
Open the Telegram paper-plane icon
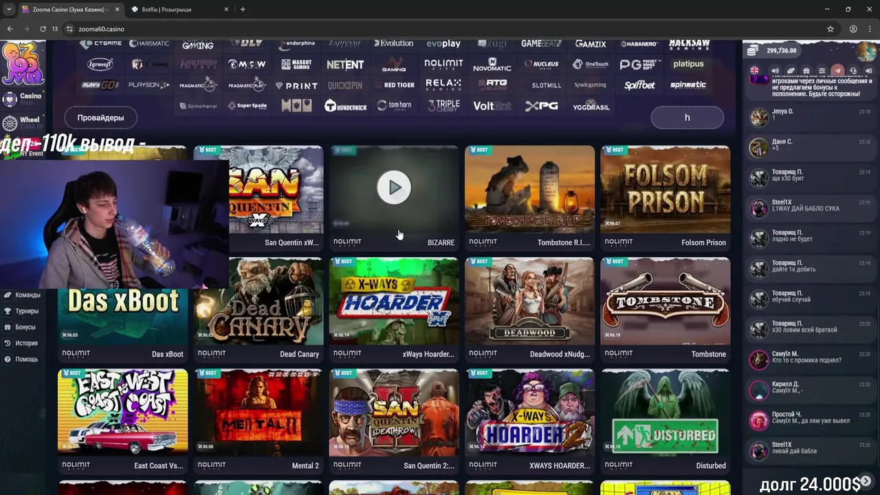point(837,71)
